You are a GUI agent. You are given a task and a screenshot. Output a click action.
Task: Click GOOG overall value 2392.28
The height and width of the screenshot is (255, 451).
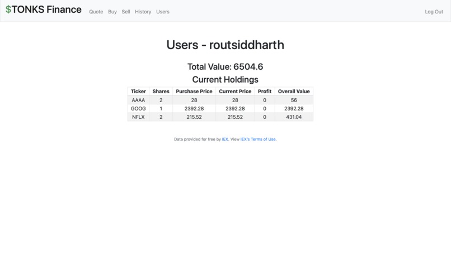pos(294,108)
